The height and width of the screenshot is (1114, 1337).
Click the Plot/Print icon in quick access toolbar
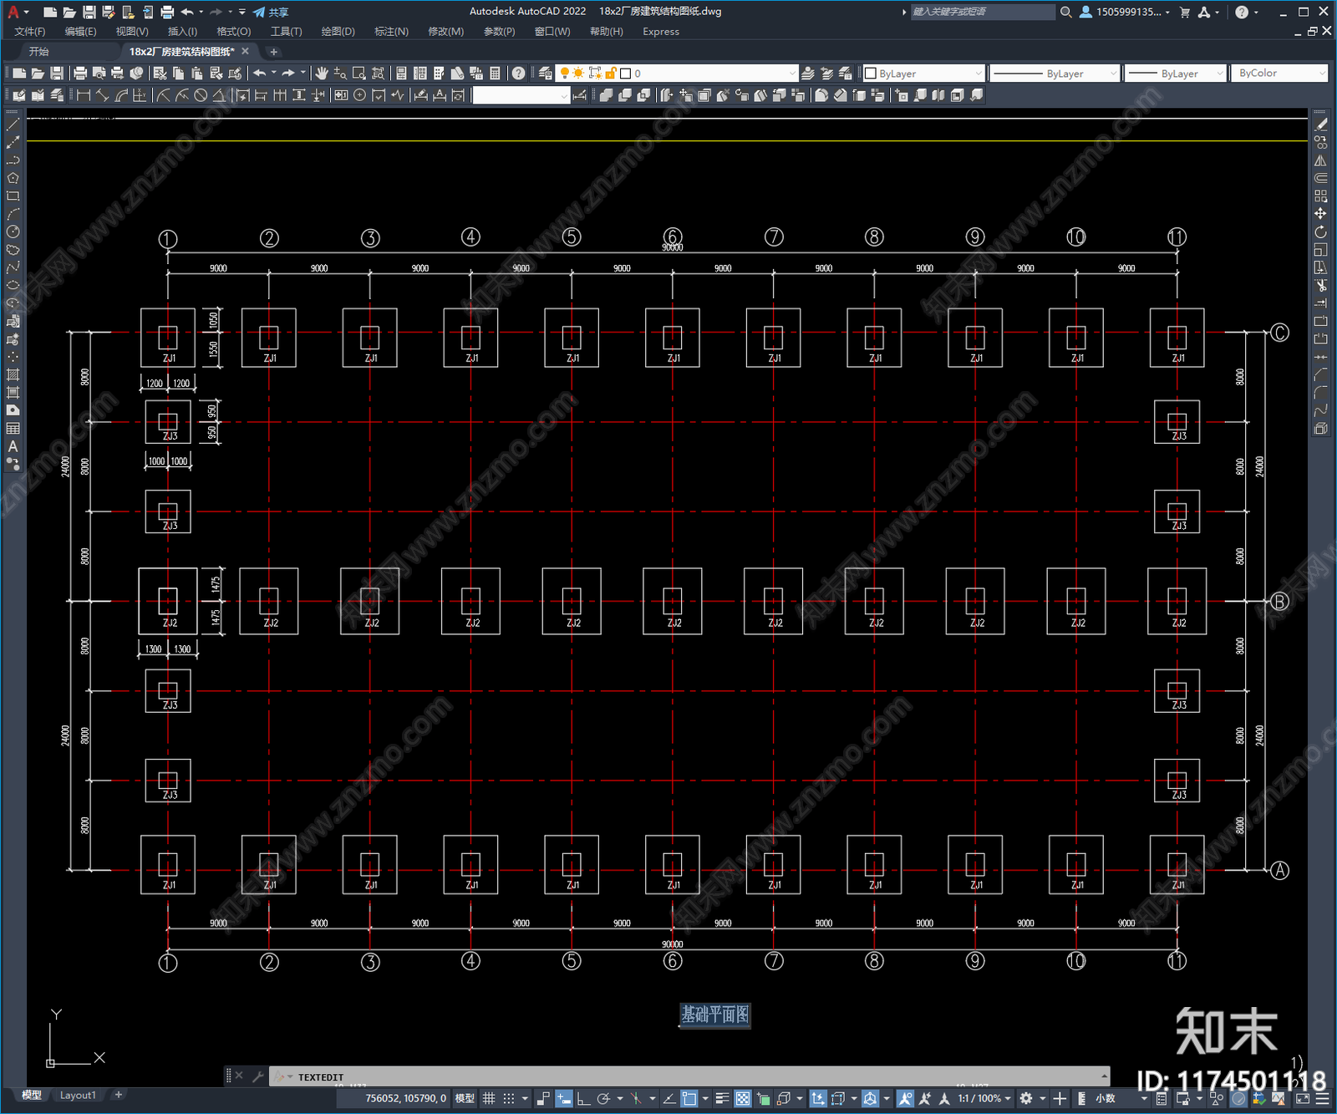pyautogui.click(x=167, y=12)
